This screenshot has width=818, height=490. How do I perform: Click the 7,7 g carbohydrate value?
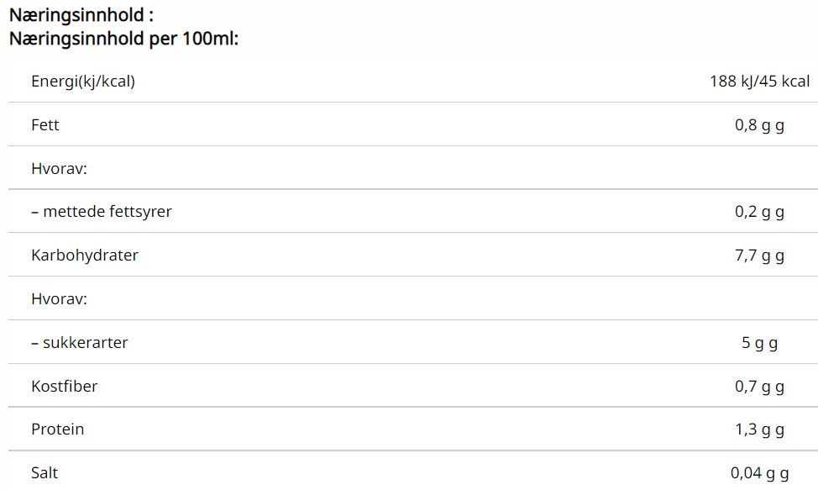pyautogui.click(x=759, y=256)
